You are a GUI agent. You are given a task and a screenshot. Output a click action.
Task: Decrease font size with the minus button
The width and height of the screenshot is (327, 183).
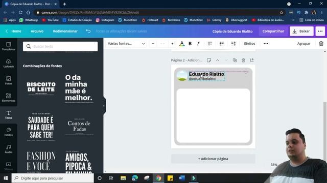[153, 44]
